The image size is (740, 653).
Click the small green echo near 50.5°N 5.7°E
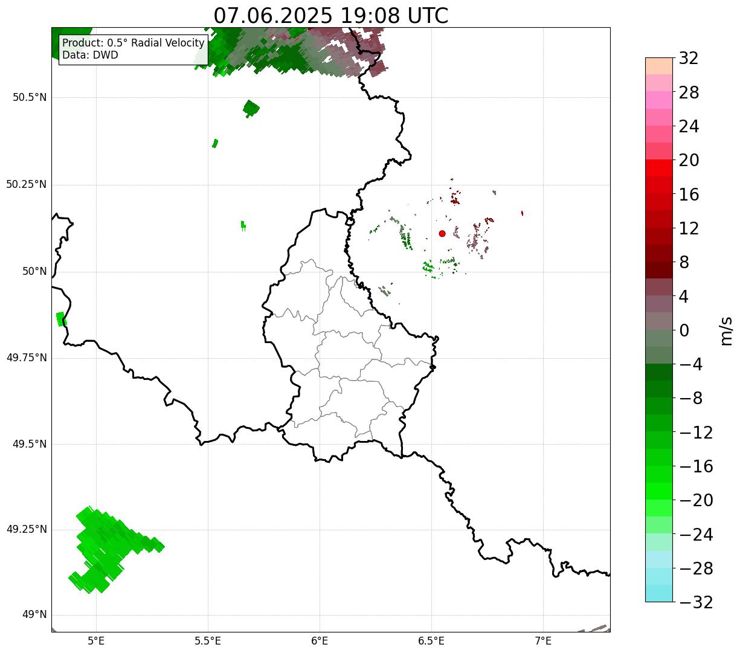point(251,109)
